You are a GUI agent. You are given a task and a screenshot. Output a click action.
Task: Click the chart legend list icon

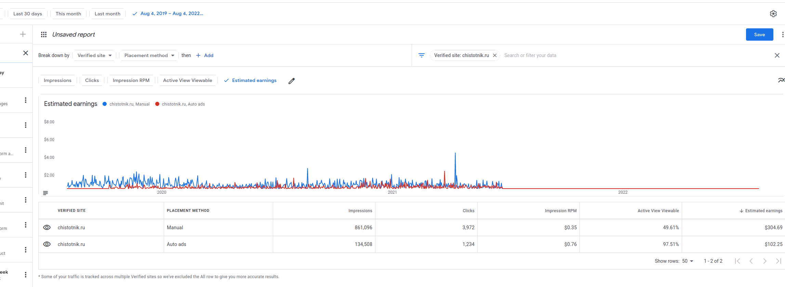[x=45, y=193]
